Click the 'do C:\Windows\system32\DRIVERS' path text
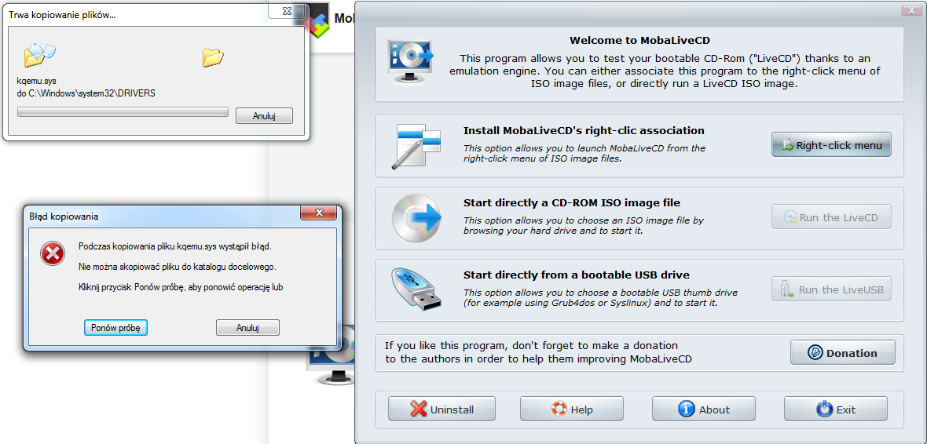Image resolution: width=927 pixels, height=444 pixels. click(x=86, y=93)
